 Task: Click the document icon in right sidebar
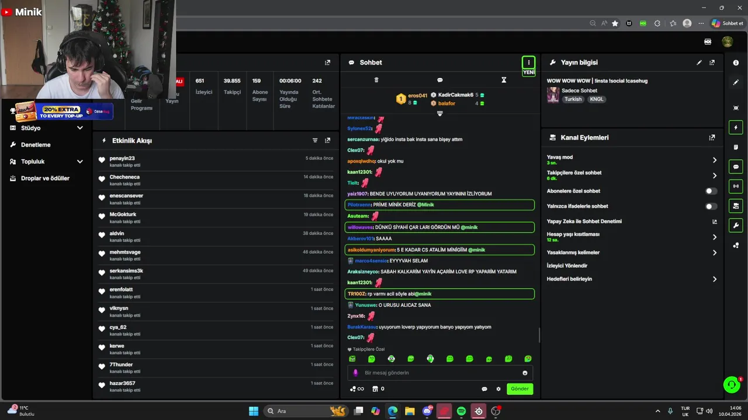pyautogui.click(x=736, y=147)
